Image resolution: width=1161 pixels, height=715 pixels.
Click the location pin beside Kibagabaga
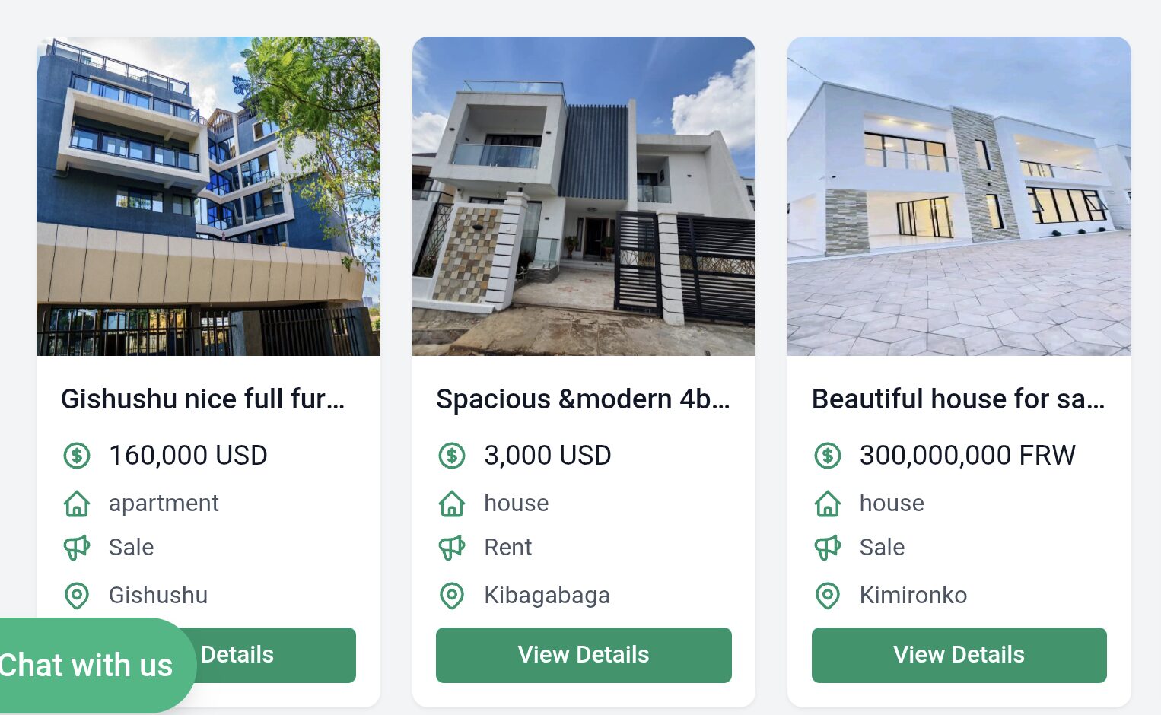click(x=452, y=596)
